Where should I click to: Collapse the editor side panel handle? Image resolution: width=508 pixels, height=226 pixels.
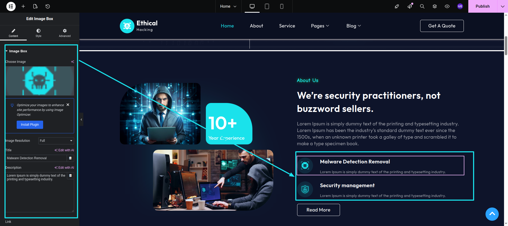tap(81, 120)
